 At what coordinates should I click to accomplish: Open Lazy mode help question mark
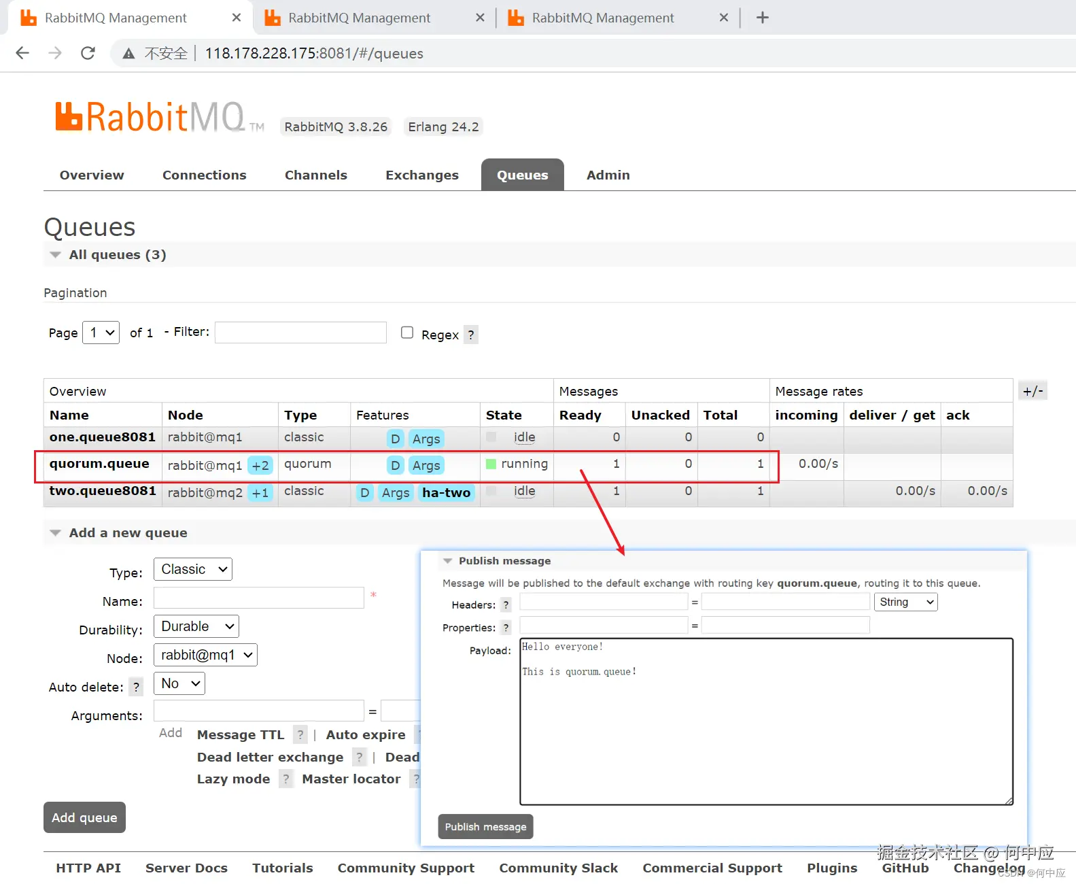pos(286,779)
